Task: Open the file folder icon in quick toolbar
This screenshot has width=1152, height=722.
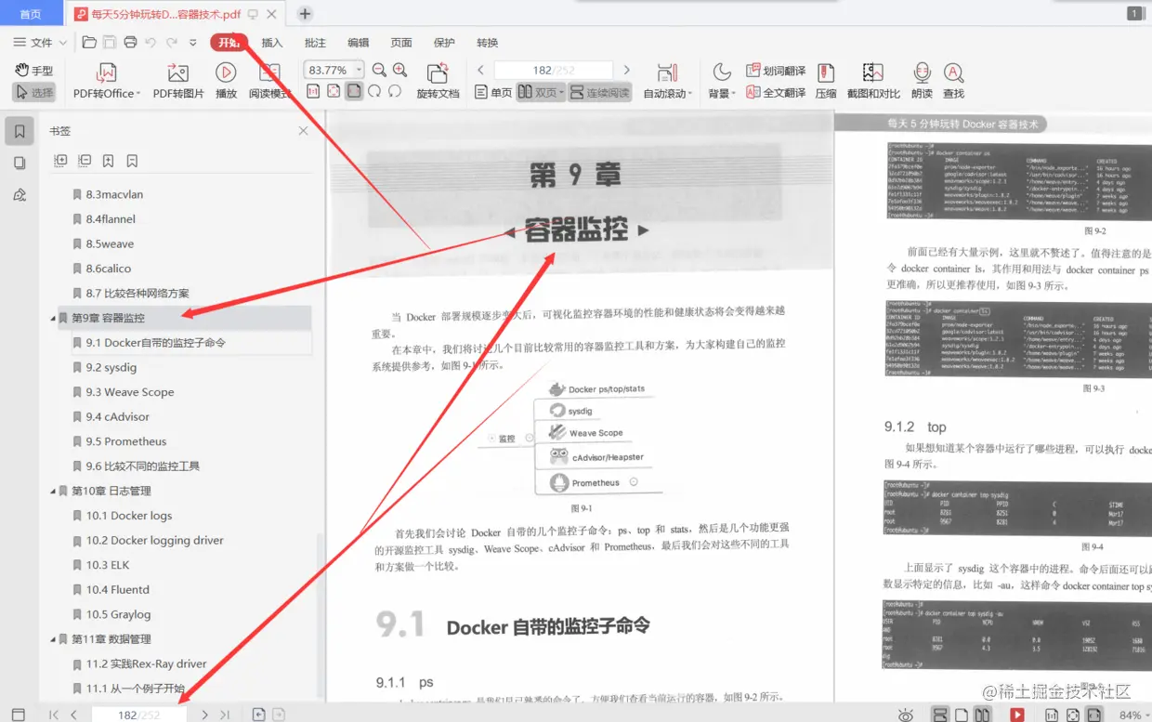Action: tap(89, 42)
